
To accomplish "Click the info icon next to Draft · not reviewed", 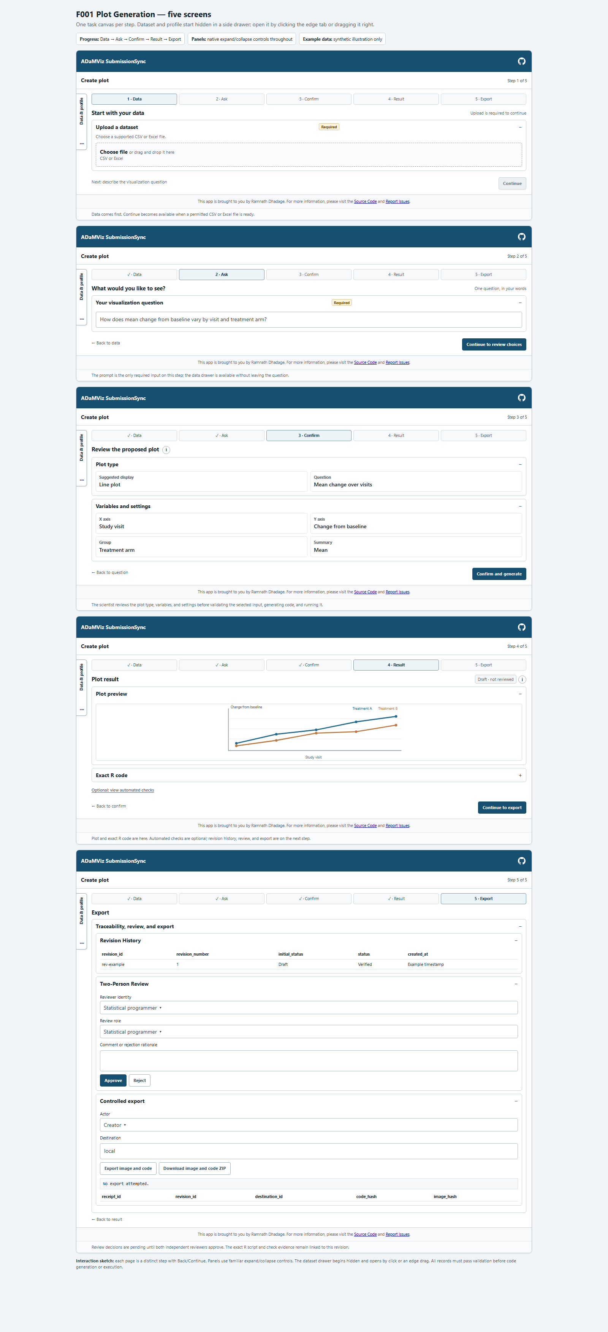I will (522, 679).
